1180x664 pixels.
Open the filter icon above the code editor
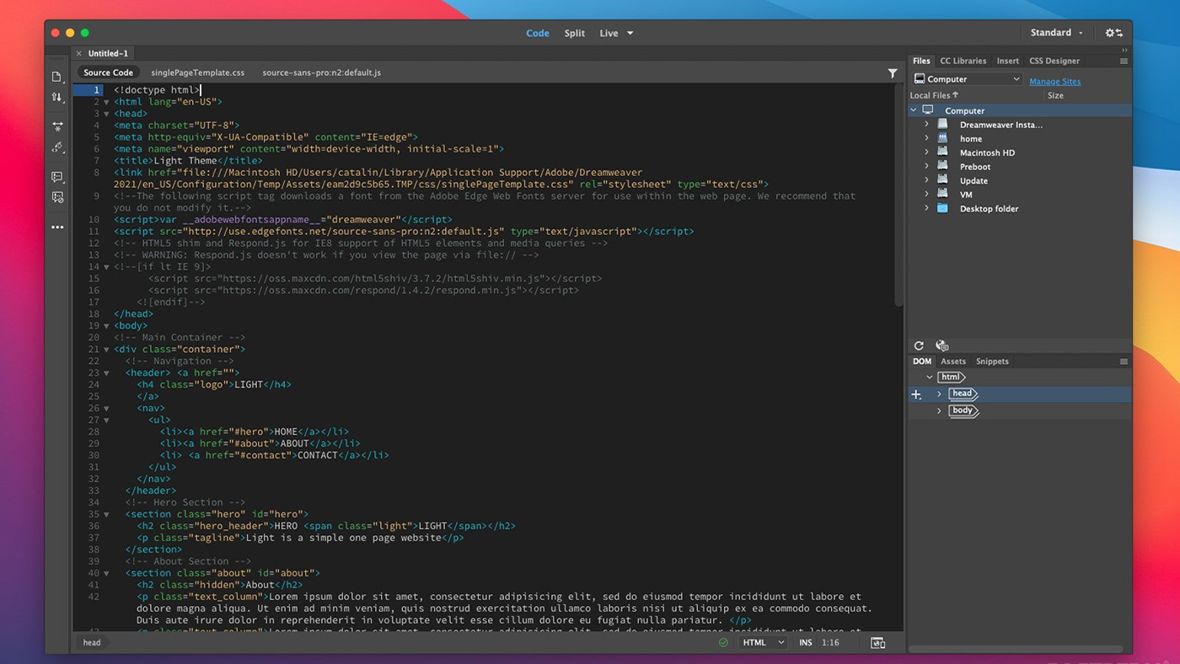893,73
